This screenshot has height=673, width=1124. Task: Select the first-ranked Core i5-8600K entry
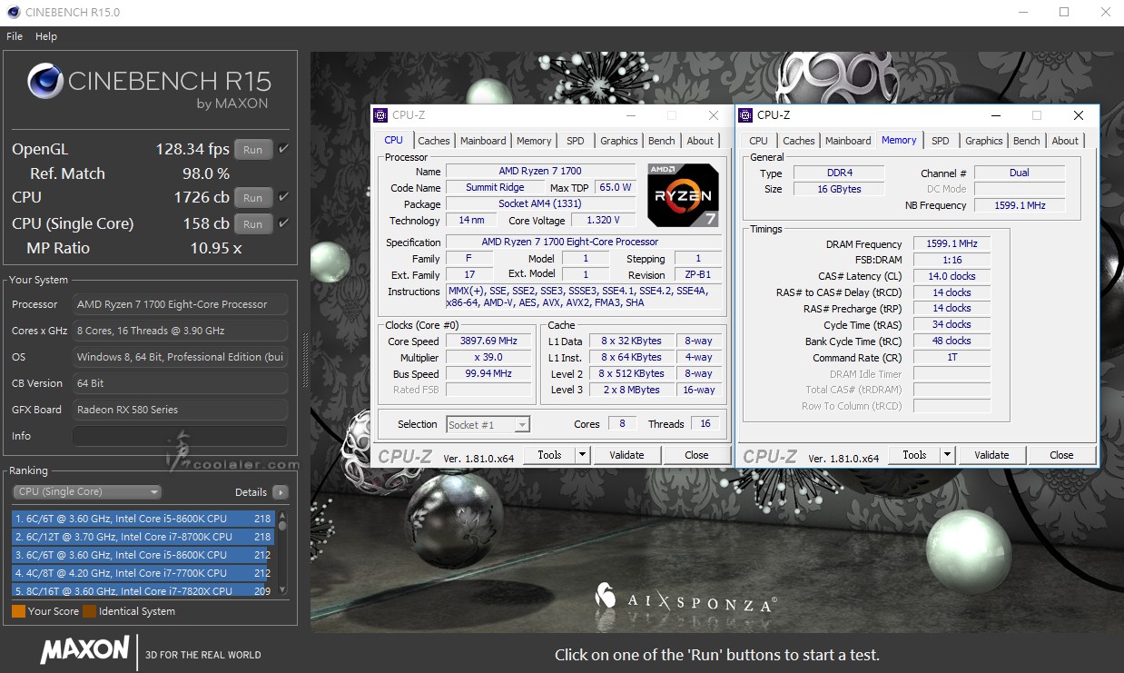pos(143,519)
